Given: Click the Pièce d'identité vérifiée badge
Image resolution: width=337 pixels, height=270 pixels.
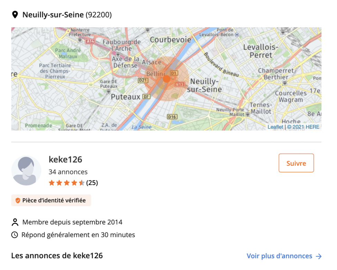Looking at the screenshot, I should point(51,201).
